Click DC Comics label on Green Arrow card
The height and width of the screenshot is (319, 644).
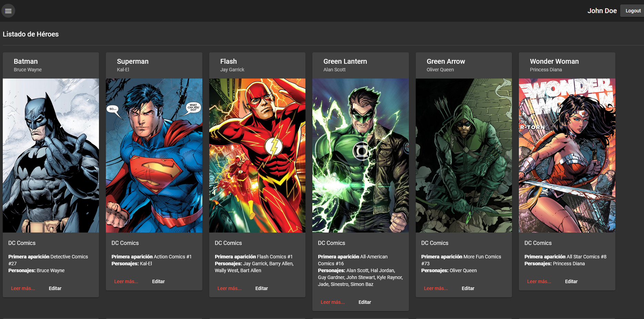tap(435, 243)
